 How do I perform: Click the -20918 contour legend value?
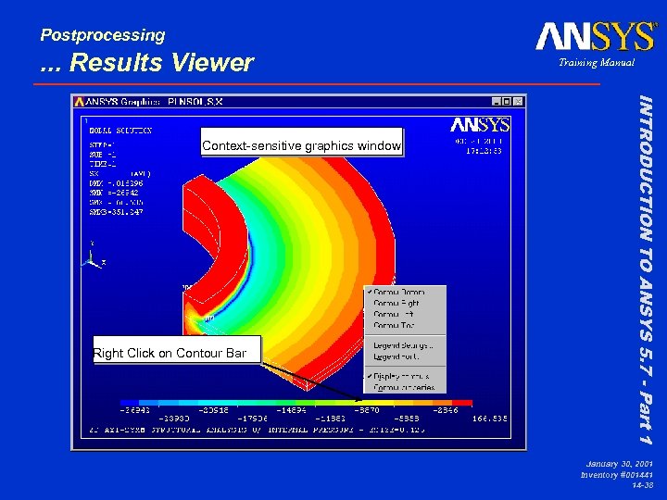214,410
